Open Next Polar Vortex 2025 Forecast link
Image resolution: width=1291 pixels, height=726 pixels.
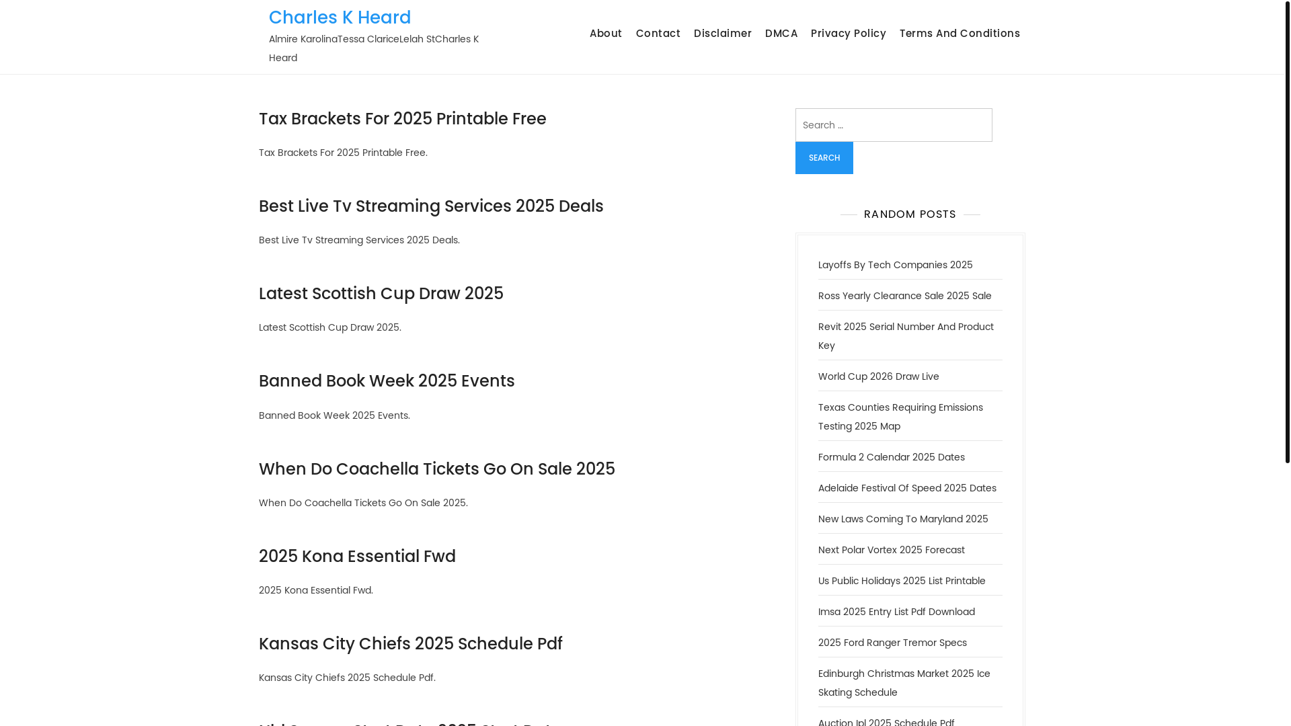click(892, 550)
